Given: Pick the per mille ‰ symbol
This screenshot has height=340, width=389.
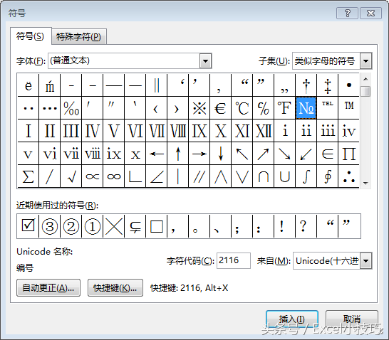Looking at the screenshot, I should (x=71, y=107).
